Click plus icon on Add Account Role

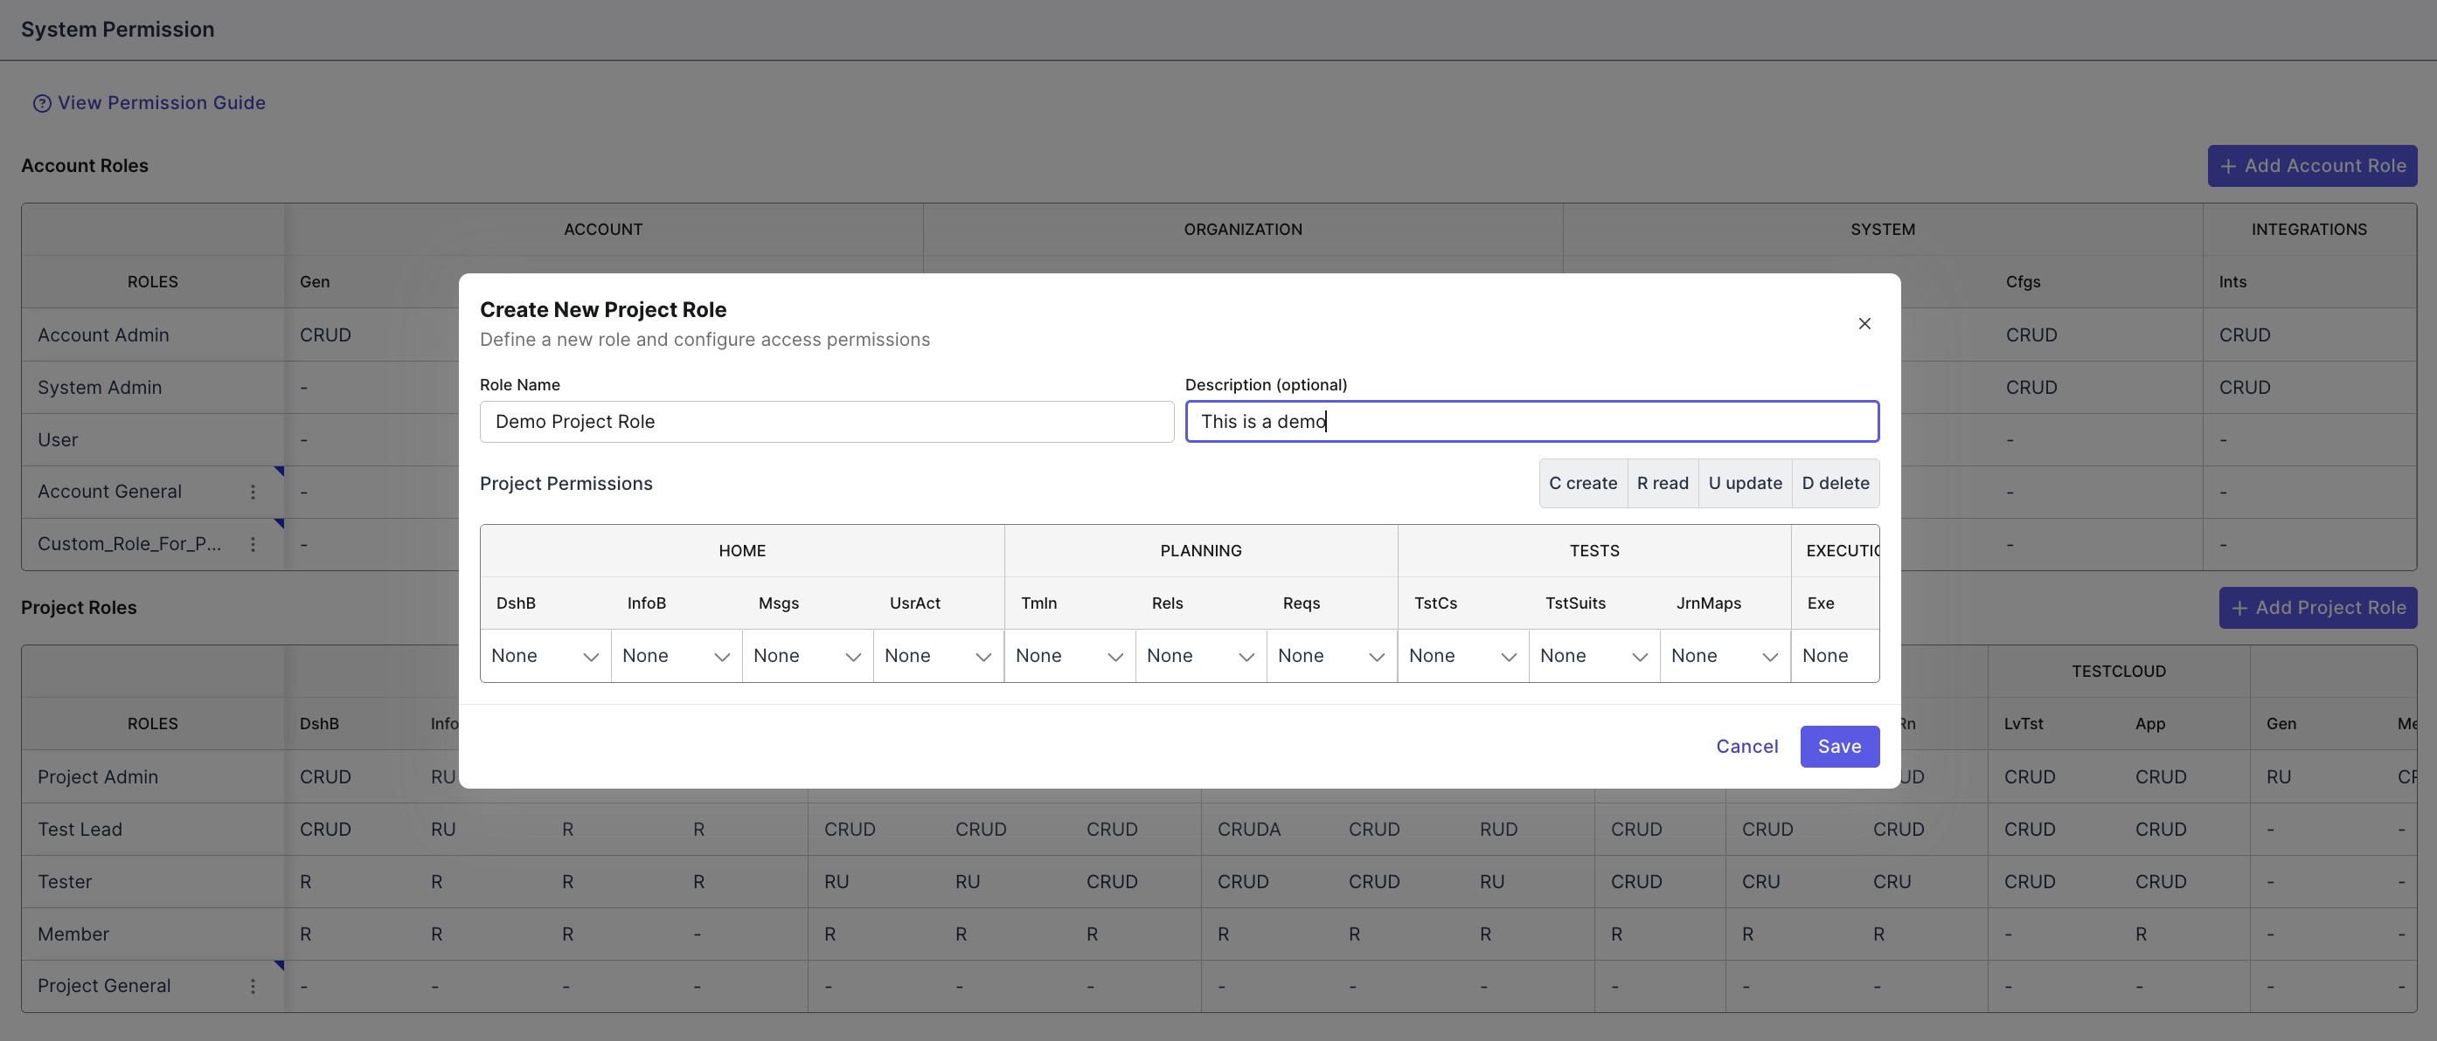click(x=2228, y=165)
